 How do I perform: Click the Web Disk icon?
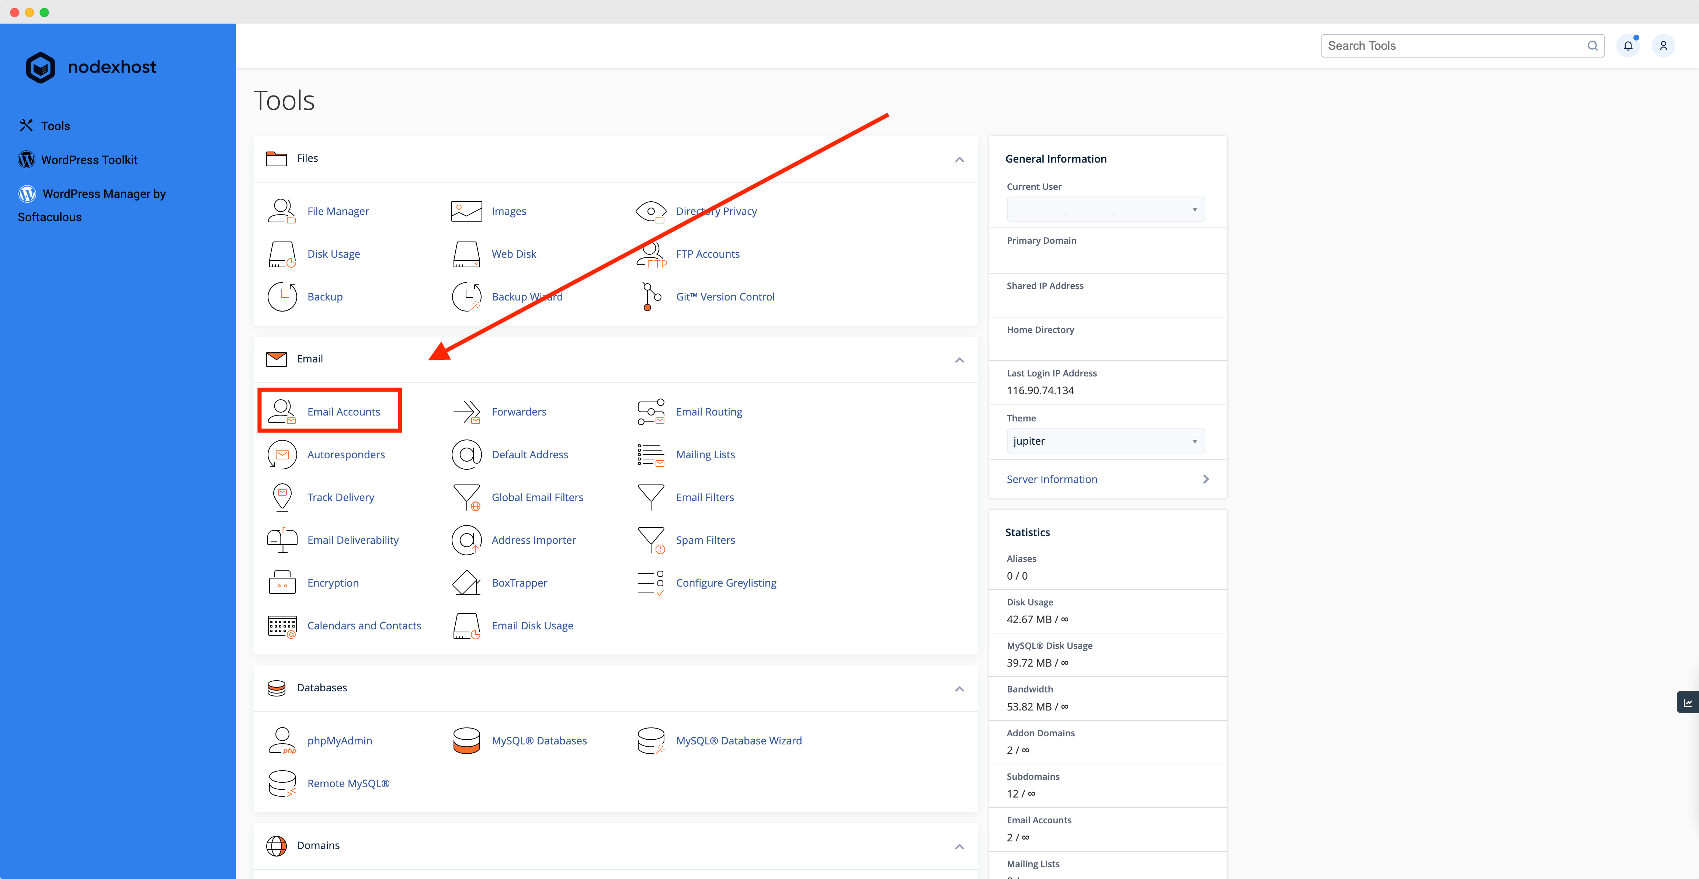pos(466,254)
